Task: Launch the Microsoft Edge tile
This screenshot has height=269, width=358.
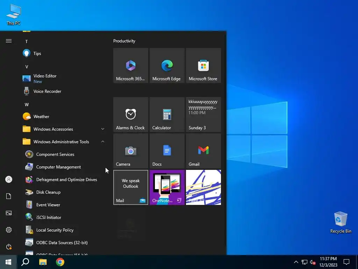Action: click(167, 65)
